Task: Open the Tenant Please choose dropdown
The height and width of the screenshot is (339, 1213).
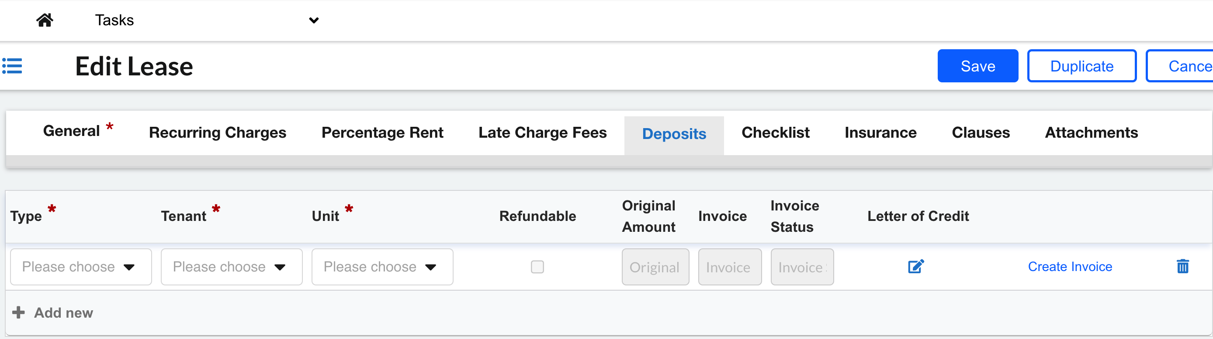Action: click(232, 267)
